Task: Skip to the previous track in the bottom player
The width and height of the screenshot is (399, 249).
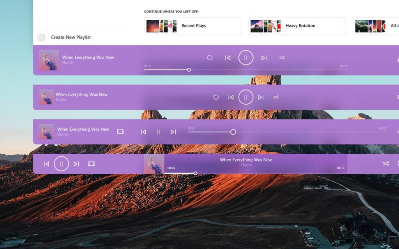Action: [x=46, y=164]
